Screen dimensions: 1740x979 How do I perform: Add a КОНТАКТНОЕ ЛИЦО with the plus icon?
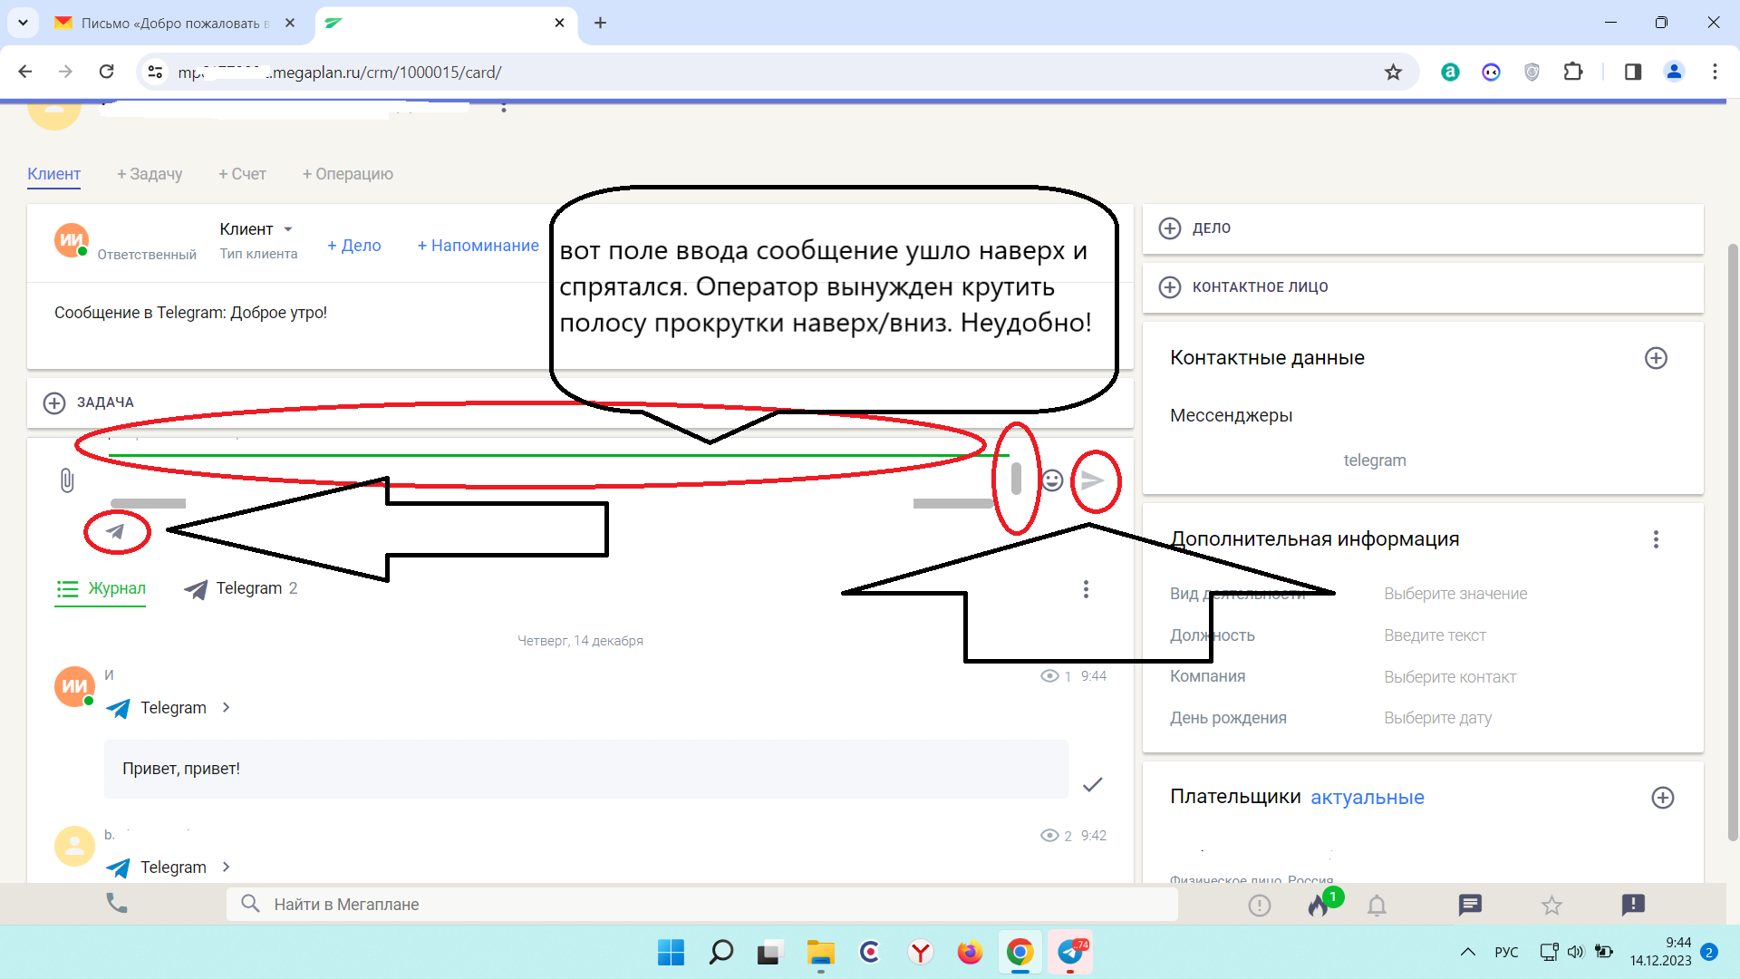click(1170, 287)
